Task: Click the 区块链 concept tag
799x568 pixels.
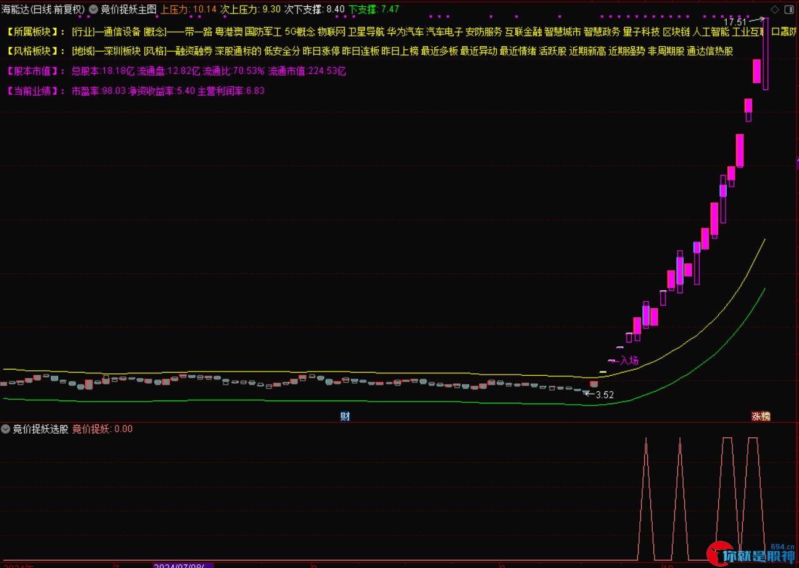Action: coord(677,31)
